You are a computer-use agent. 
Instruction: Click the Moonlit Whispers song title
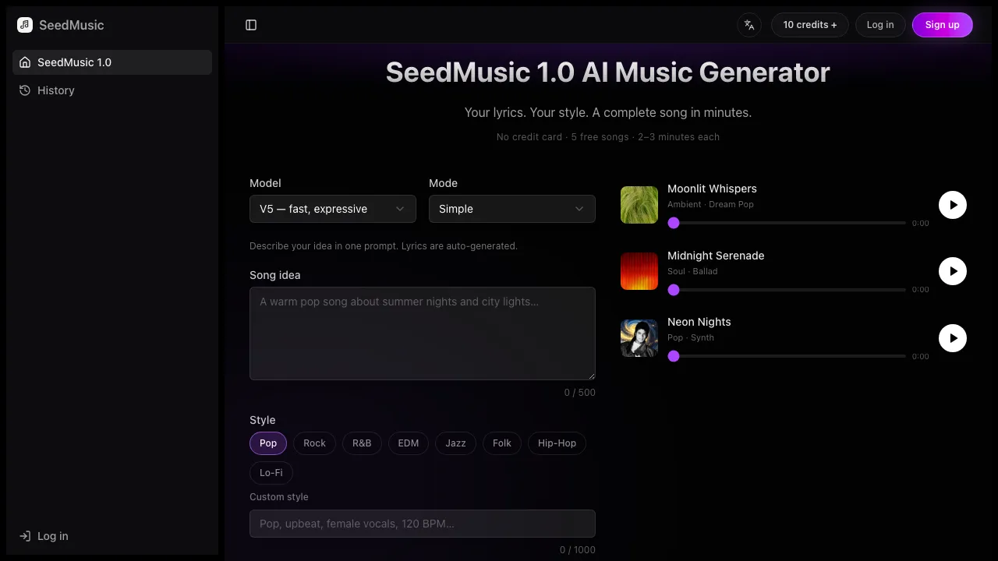pyautogui.click(x=712, y=189)
